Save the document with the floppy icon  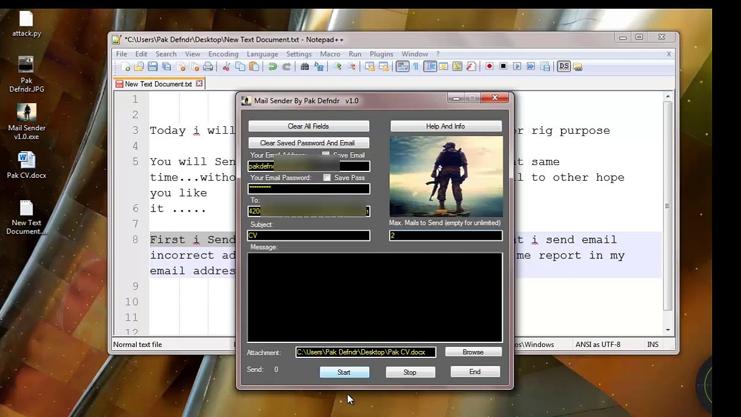153,67
